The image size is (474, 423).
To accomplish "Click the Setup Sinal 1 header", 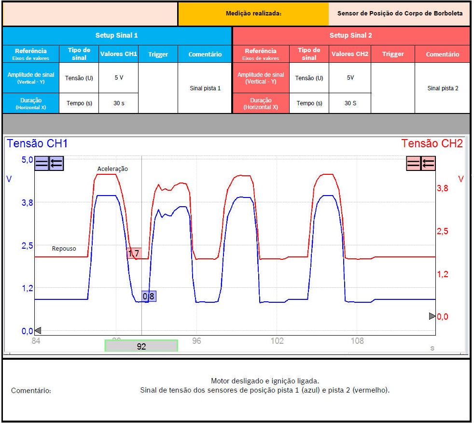I will (x=117, y=35).
